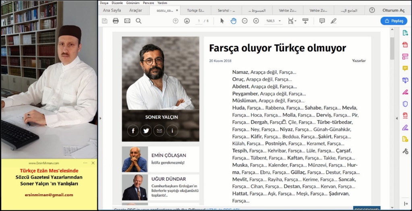The image size is (412, 211).
Task: Click the Paylaş share button
Action: (x=393, y=21)
